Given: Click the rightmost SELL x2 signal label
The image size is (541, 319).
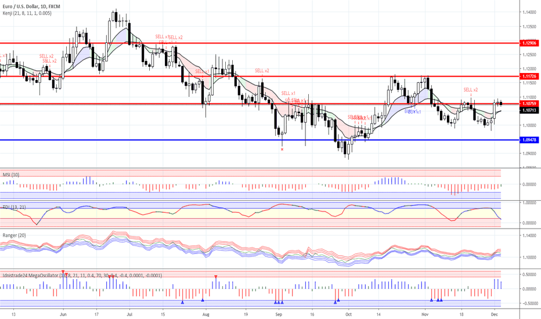Looking at the screenshot, I should (470, 90).
